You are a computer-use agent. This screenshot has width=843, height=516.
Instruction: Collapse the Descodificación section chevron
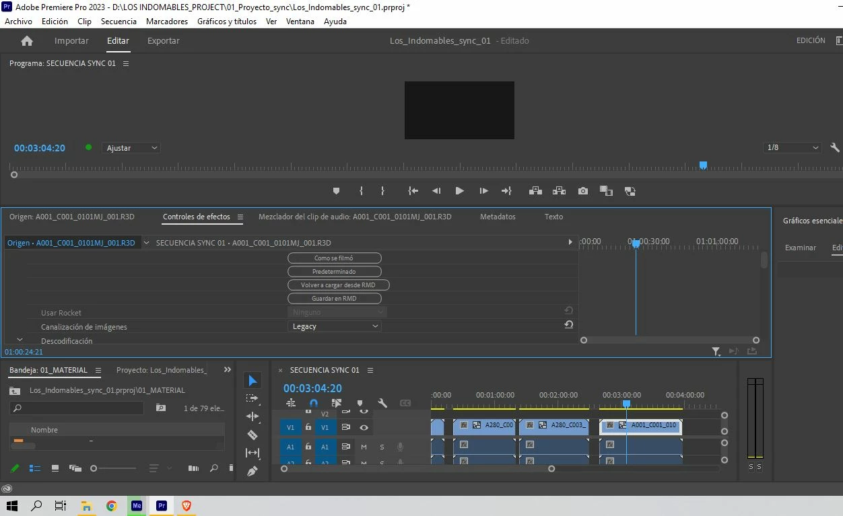pos(20,340)
